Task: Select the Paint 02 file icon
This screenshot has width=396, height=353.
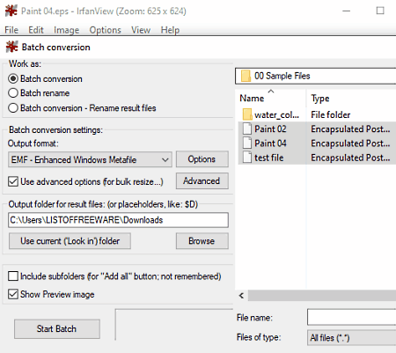Action: (247, 129)
